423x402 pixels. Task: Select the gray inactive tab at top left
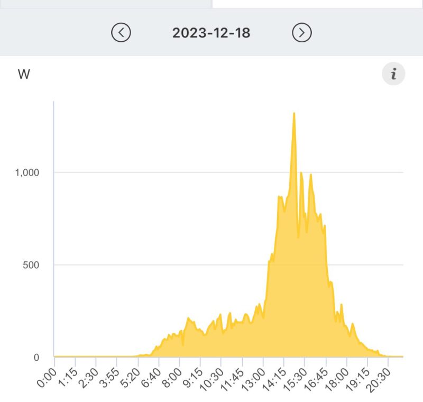pyautogui.click(x=106, y=3)
